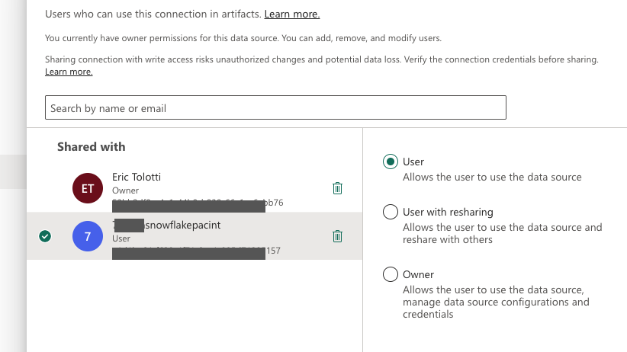Click User role text under snowflakepacint

[122, 238]
